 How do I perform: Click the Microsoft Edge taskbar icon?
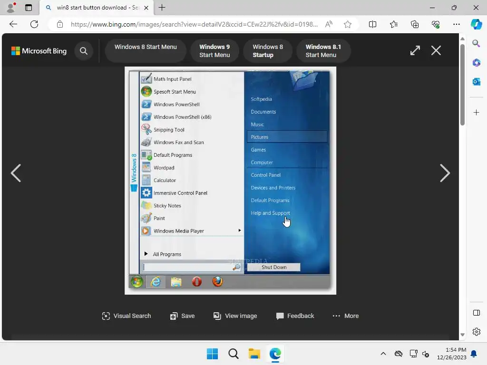[275, 354]
